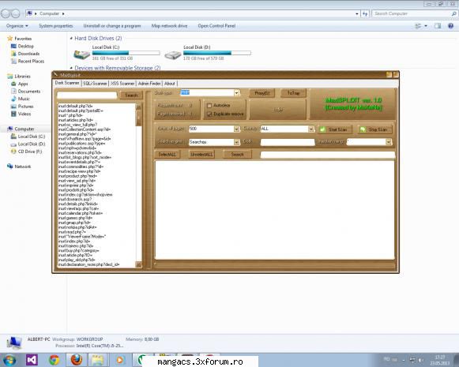Image resolution: width=459 pixels, height=367 pixels.
Task: Click Search button next to UnselectALL
Action: click(237, 155)
